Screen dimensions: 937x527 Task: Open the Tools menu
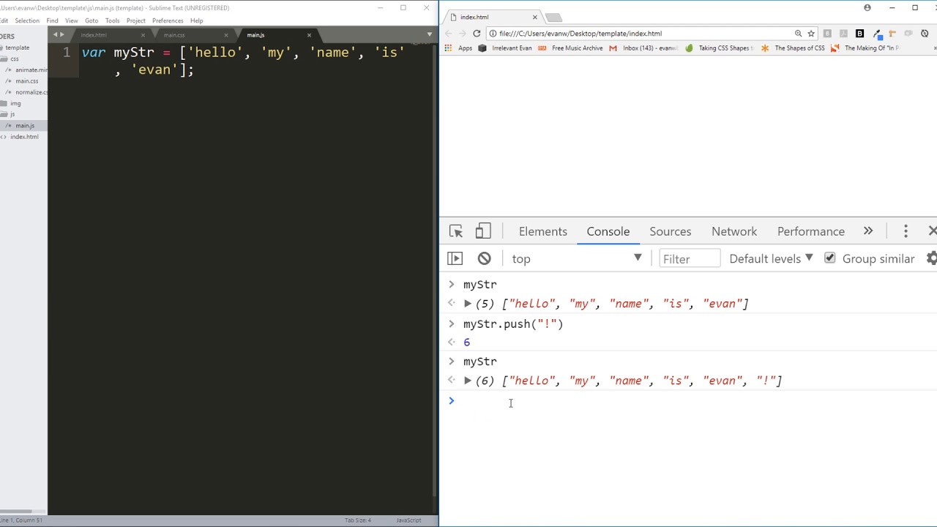point(112,20)
